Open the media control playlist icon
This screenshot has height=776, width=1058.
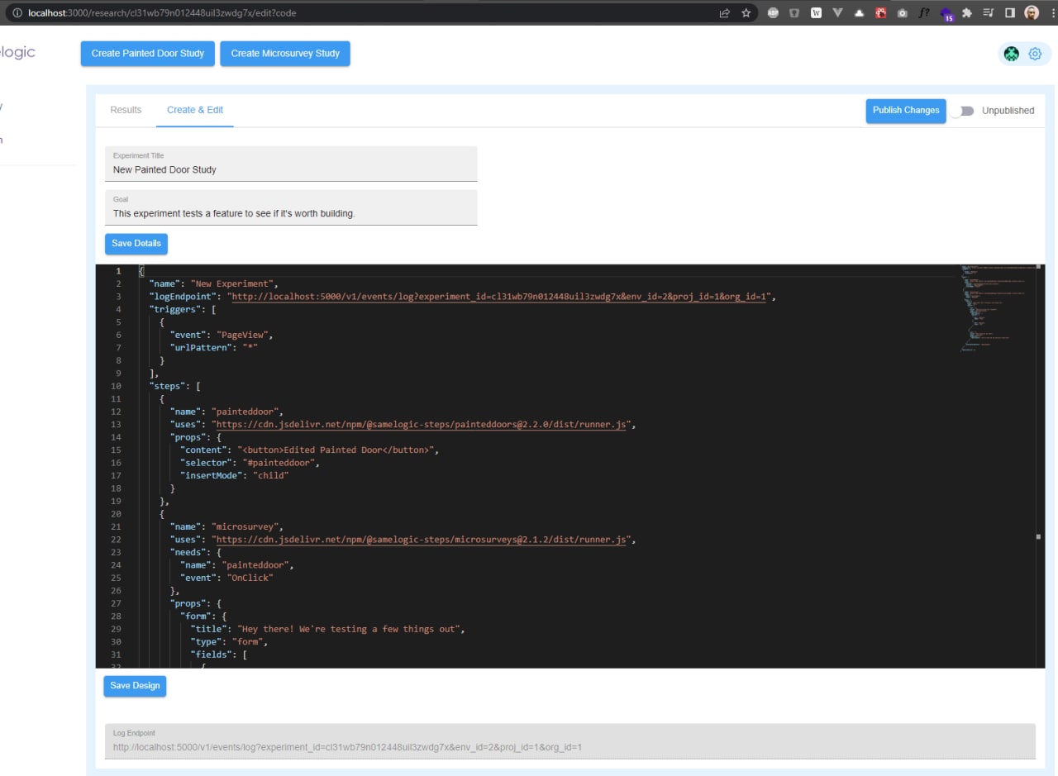coord(989,13)
